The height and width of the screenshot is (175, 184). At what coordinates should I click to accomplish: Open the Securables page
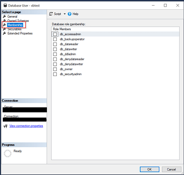tap(14, 29)
